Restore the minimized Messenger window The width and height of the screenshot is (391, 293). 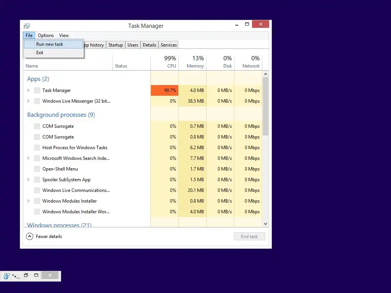(26, 275)
